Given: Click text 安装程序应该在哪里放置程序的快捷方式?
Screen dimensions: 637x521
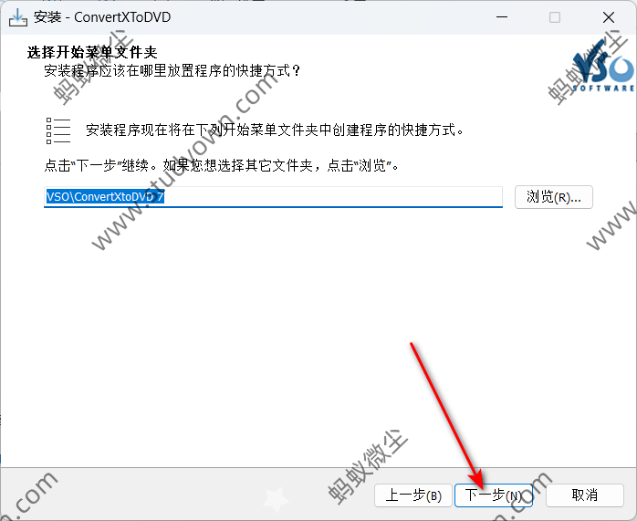Looking at the screenshot, I should pos(172,70).
